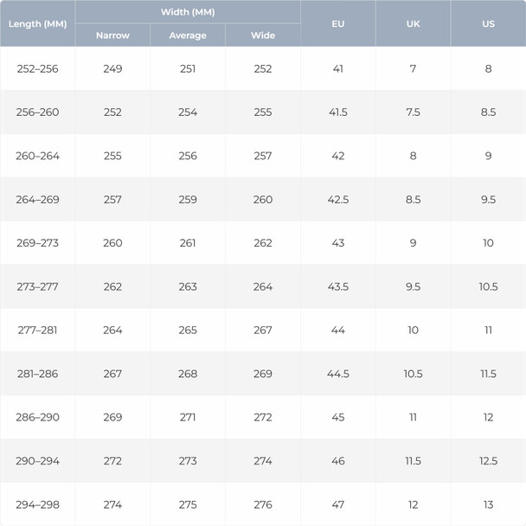Select the Narrow sub-column header
Viewport: 526px width, 526px height.
click(x=112, y=35)
